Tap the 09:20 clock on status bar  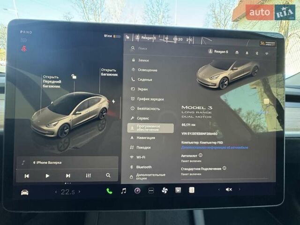click(x=178, y=39)
